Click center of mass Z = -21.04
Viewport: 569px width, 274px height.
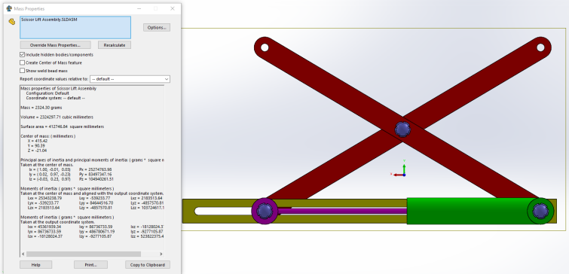click(38, 150)
